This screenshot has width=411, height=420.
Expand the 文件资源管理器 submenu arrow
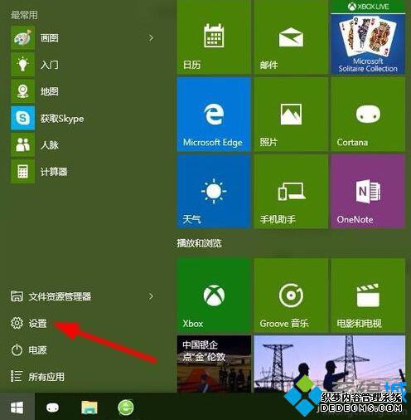point(151,296)
